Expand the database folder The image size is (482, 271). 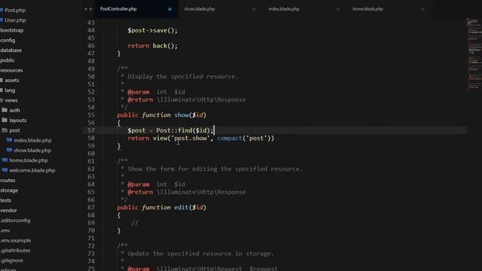coord(11,50)
